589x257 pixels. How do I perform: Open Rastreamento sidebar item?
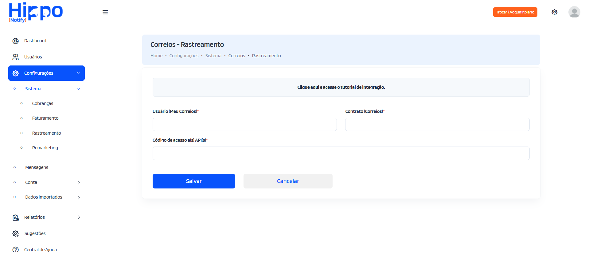pyautogui.click(x=46, y=133)
